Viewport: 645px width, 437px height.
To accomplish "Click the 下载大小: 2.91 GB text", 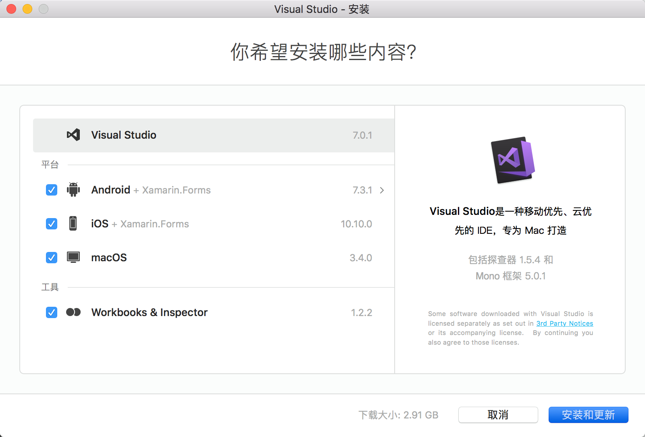I will (398, 415).
